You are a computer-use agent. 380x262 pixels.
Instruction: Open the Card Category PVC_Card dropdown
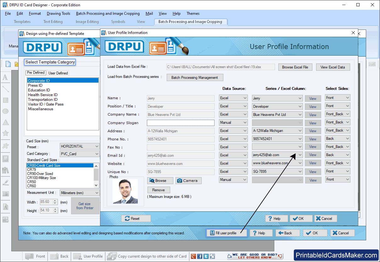pos(80,154)
